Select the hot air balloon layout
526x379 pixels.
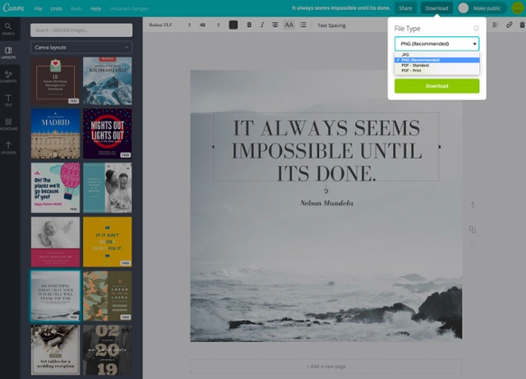coord(55,187)
